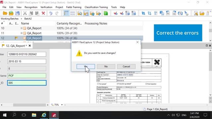The image size is (212, 119).
Task: Click the second red checkmark verification icon
Action: 122,13
